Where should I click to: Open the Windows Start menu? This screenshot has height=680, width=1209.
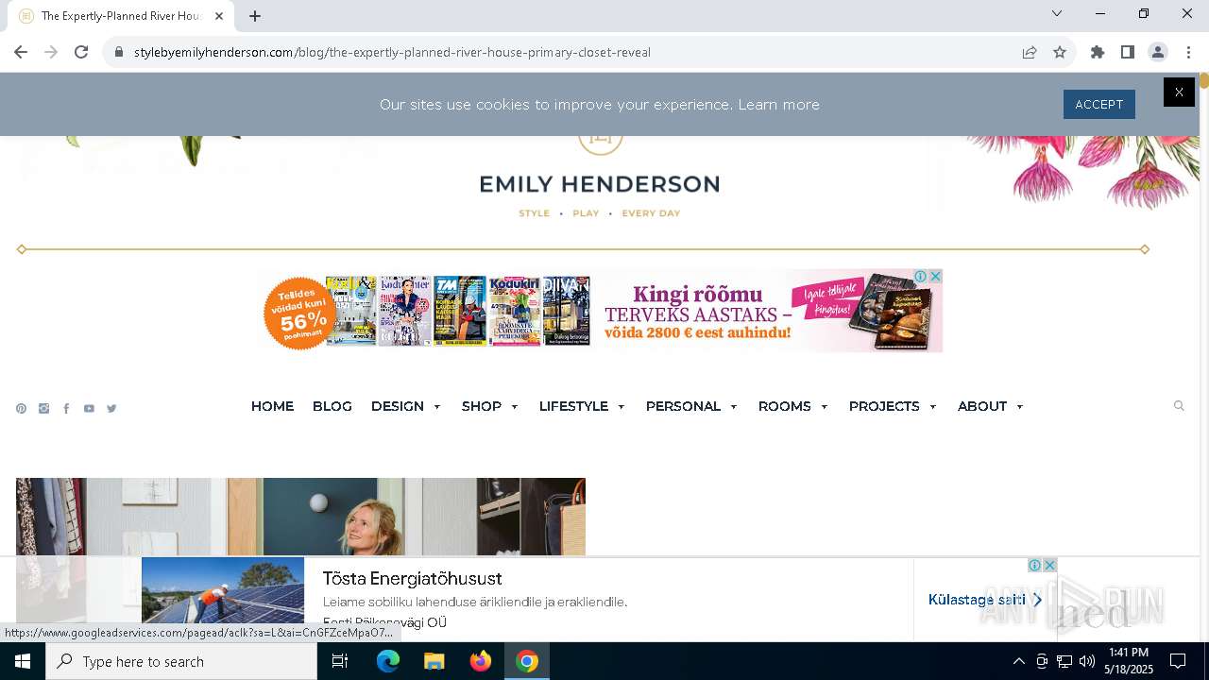coord(23,661)
